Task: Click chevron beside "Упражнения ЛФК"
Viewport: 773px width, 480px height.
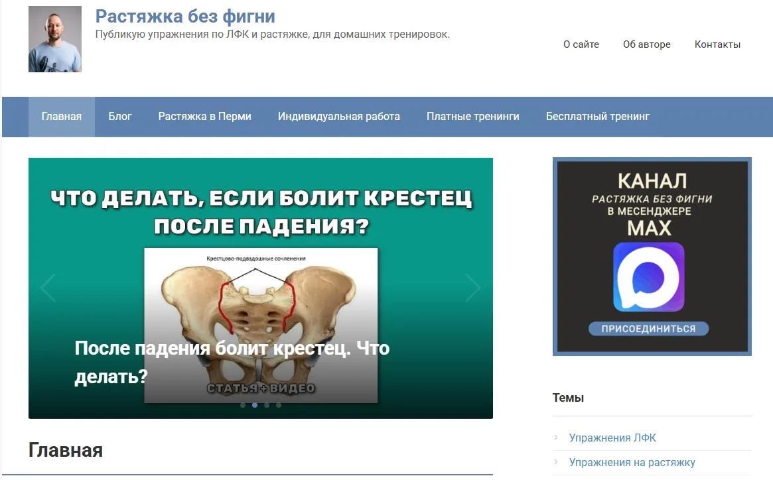Action: pyautogui.click(x=555, y=437)
